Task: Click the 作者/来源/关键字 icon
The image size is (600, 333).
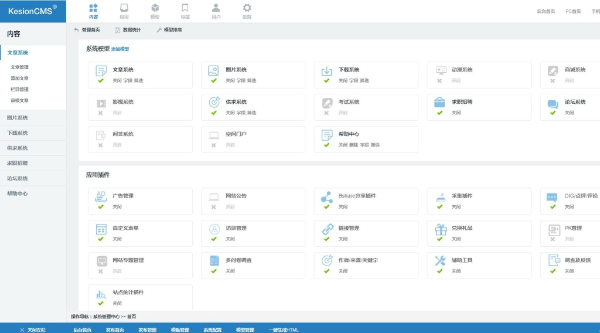Action: coord(327,260)
